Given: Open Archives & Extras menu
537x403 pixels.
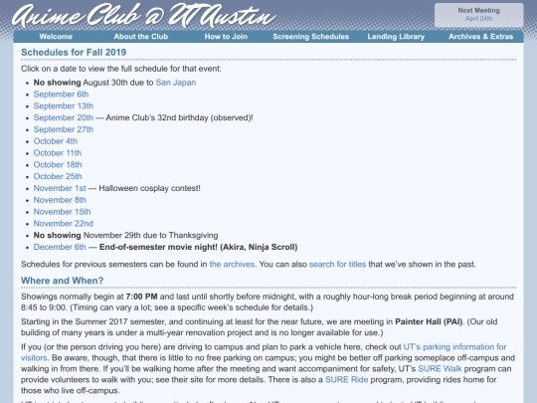Looking at the screenshot, I should click(x=481, y=37).
